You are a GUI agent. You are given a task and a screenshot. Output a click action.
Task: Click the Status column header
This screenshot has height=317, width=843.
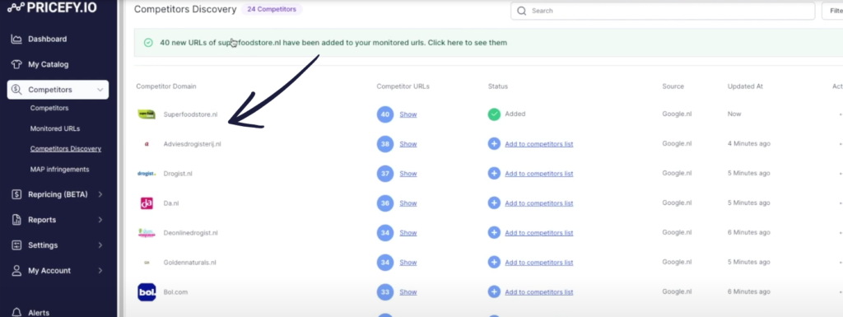click(498, 86)
